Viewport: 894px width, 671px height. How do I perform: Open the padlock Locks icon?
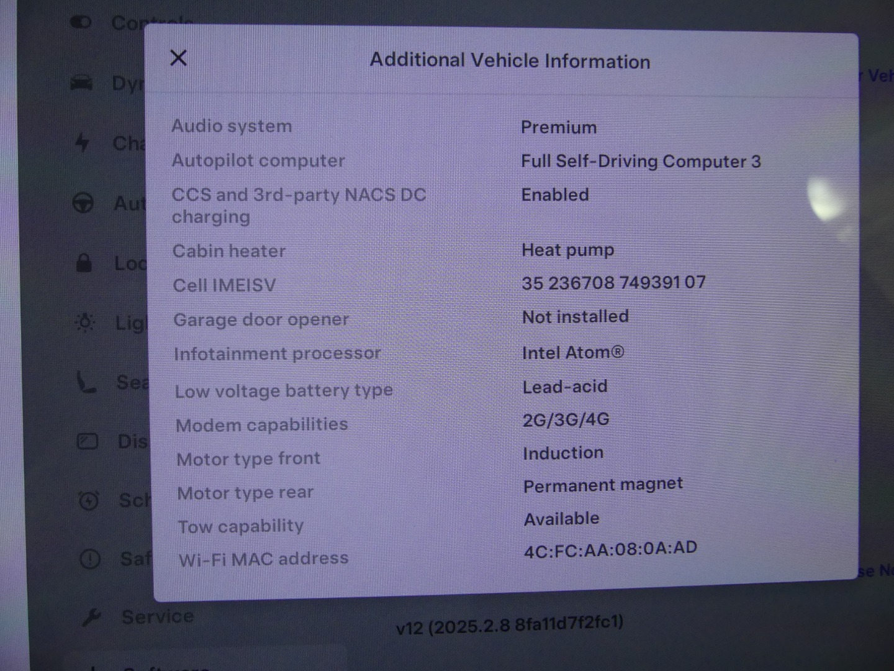click(84, 263)
